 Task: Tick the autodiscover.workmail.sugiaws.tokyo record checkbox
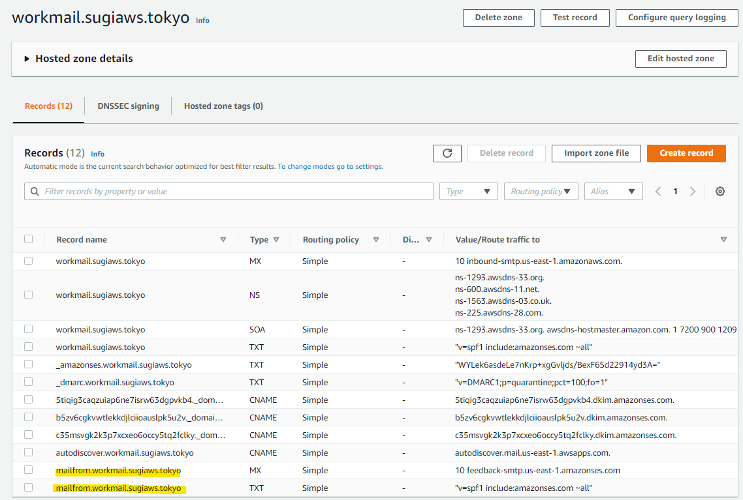28,452
